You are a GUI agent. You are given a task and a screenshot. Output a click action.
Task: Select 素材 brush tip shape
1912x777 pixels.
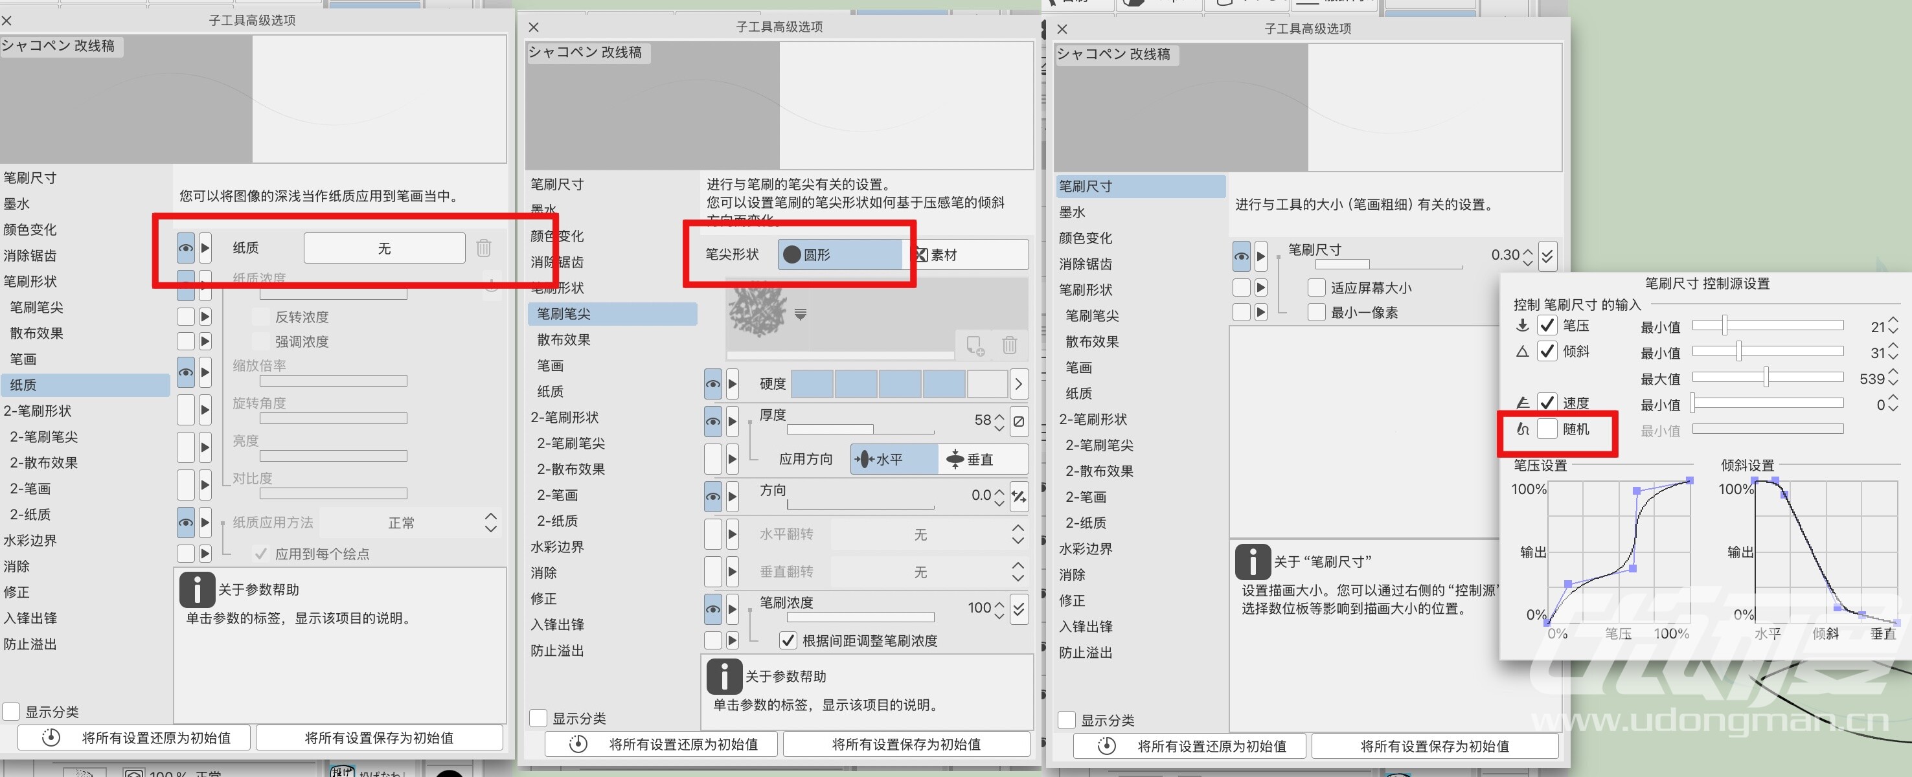click(966, 254)
